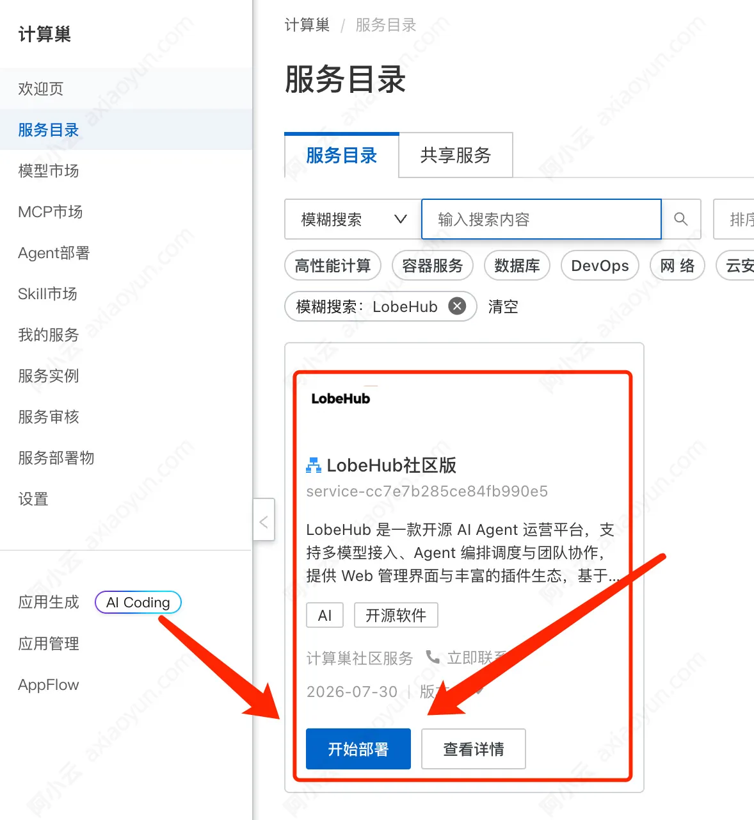754x820 pixels.
Task: Switch to the 共享服务 tab
Action: (456, 155)
